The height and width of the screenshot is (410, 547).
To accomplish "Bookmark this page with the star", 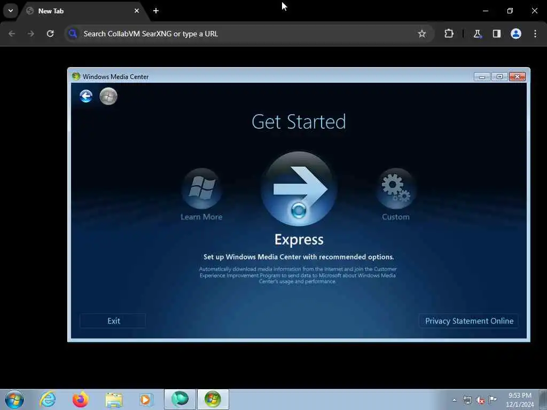I will click(422, 34).
